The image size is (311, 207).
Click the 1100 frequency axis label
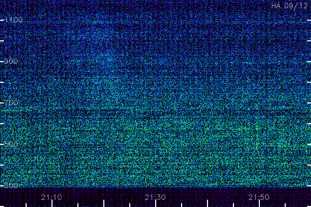coord(13,20)
